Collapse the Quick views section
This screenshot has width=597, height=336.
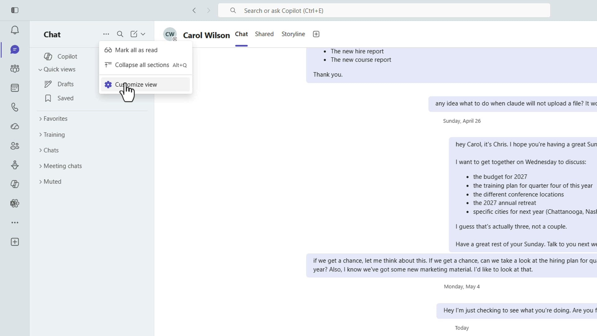(57, 69)
